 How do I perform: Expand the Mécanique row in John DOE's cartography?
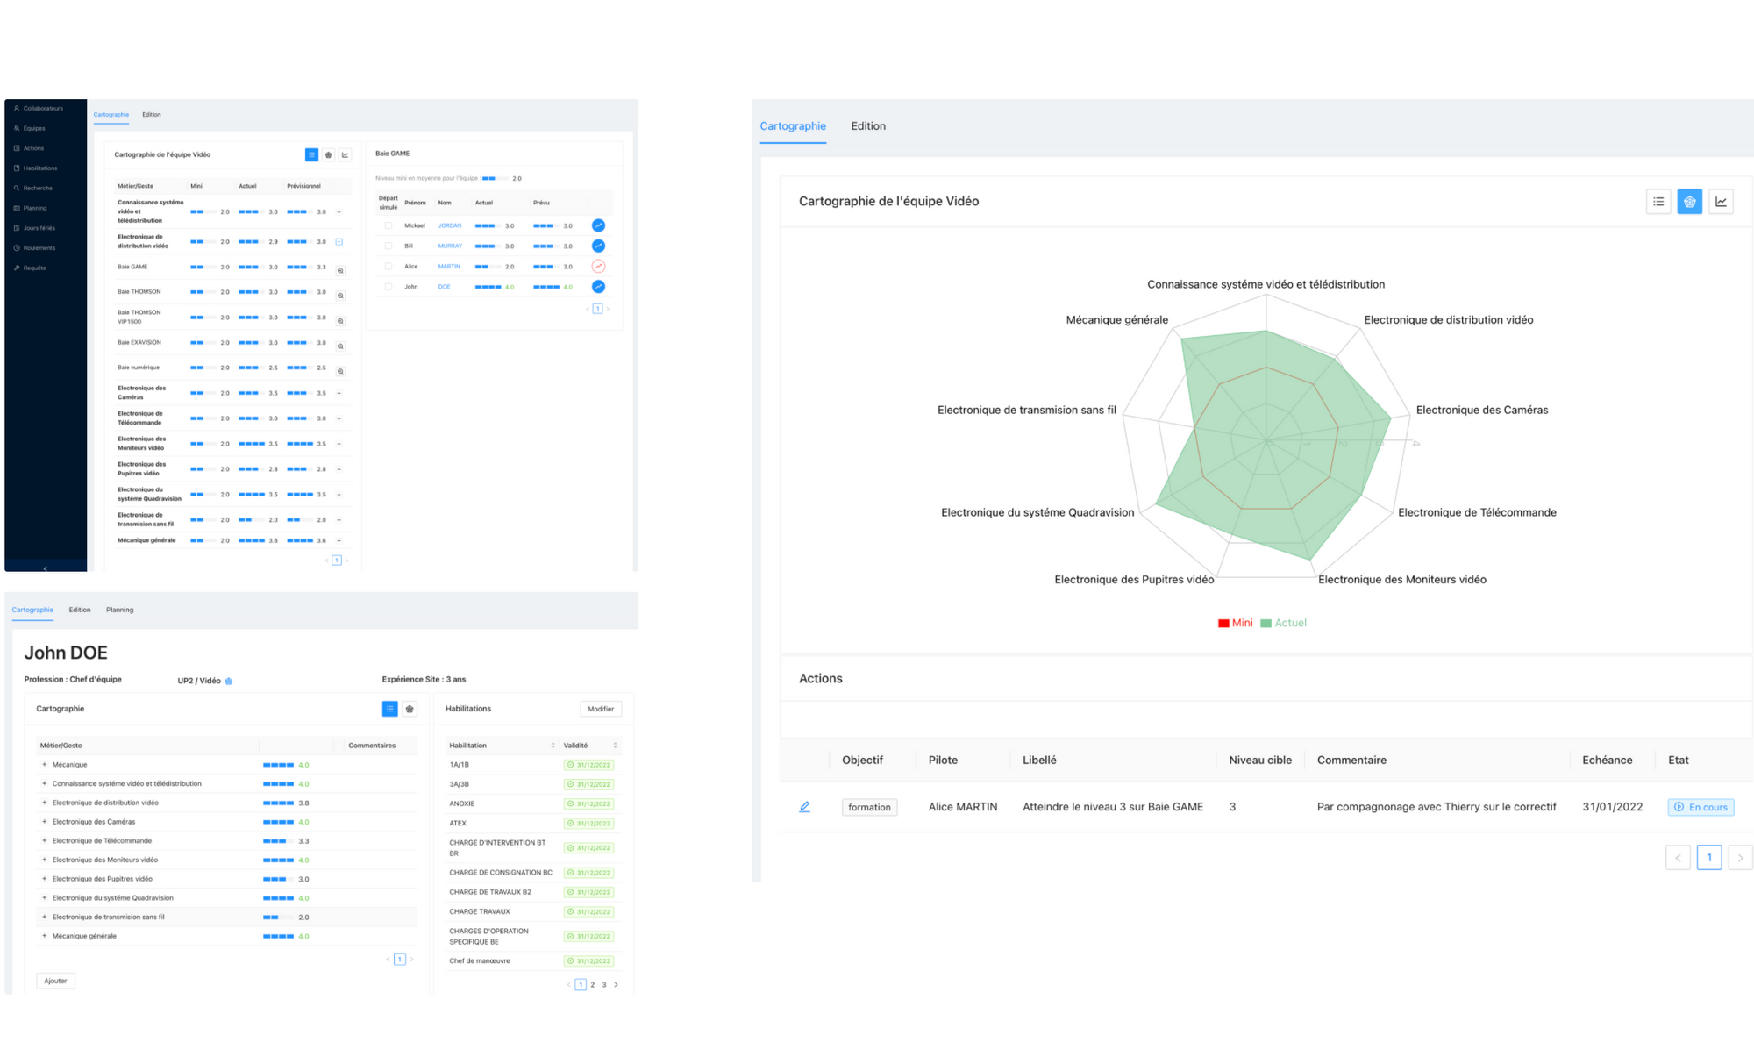pyautogui.click(x=44, y=764)
